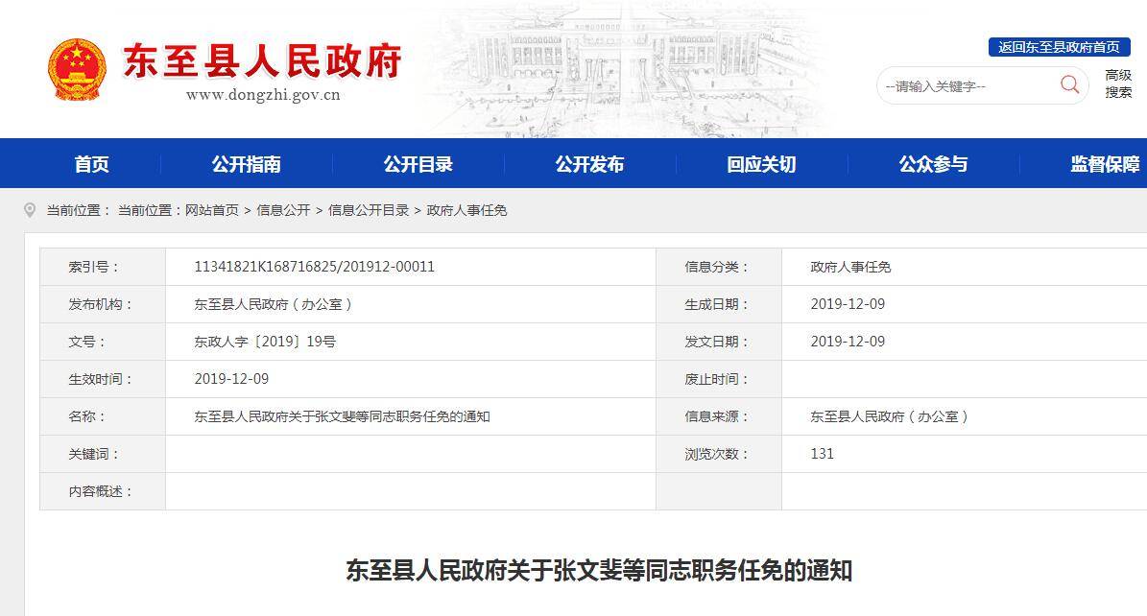Click the 信息分类 label cell
Viewport: 1147px width, 616px height.
pyautogui.click(x=719, y=267)
